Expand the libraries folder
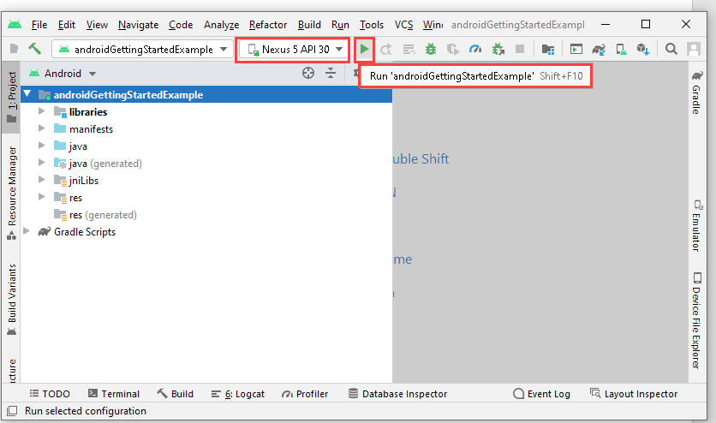Image resolution: width=716 pixels, height=423 pixels. coord(42,110)
